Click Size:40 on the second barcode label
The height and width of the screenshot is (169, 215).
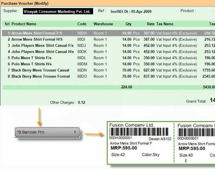[x=186, y=155]
